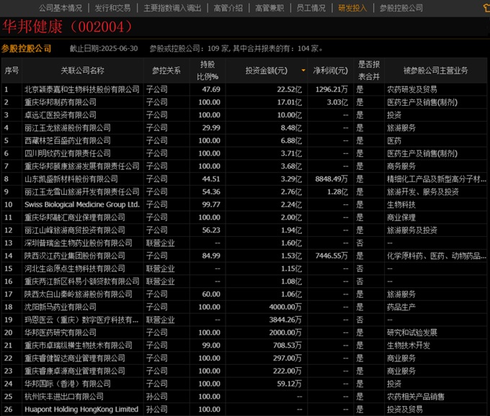The height and width of the screenshot is (416, 490).
Task: Click the orange icon at top right corner
Action: pyautogui.click(x=486, y=8)
